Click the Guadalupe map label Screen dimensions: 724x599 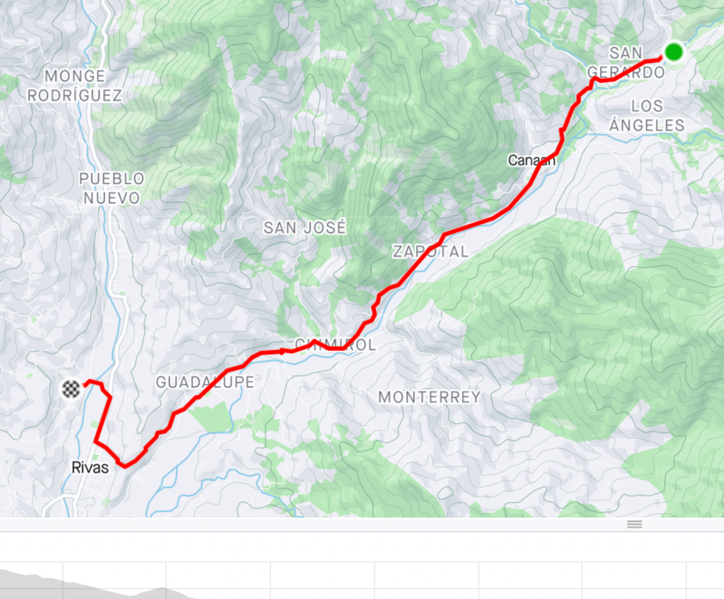tap(205, 382)
